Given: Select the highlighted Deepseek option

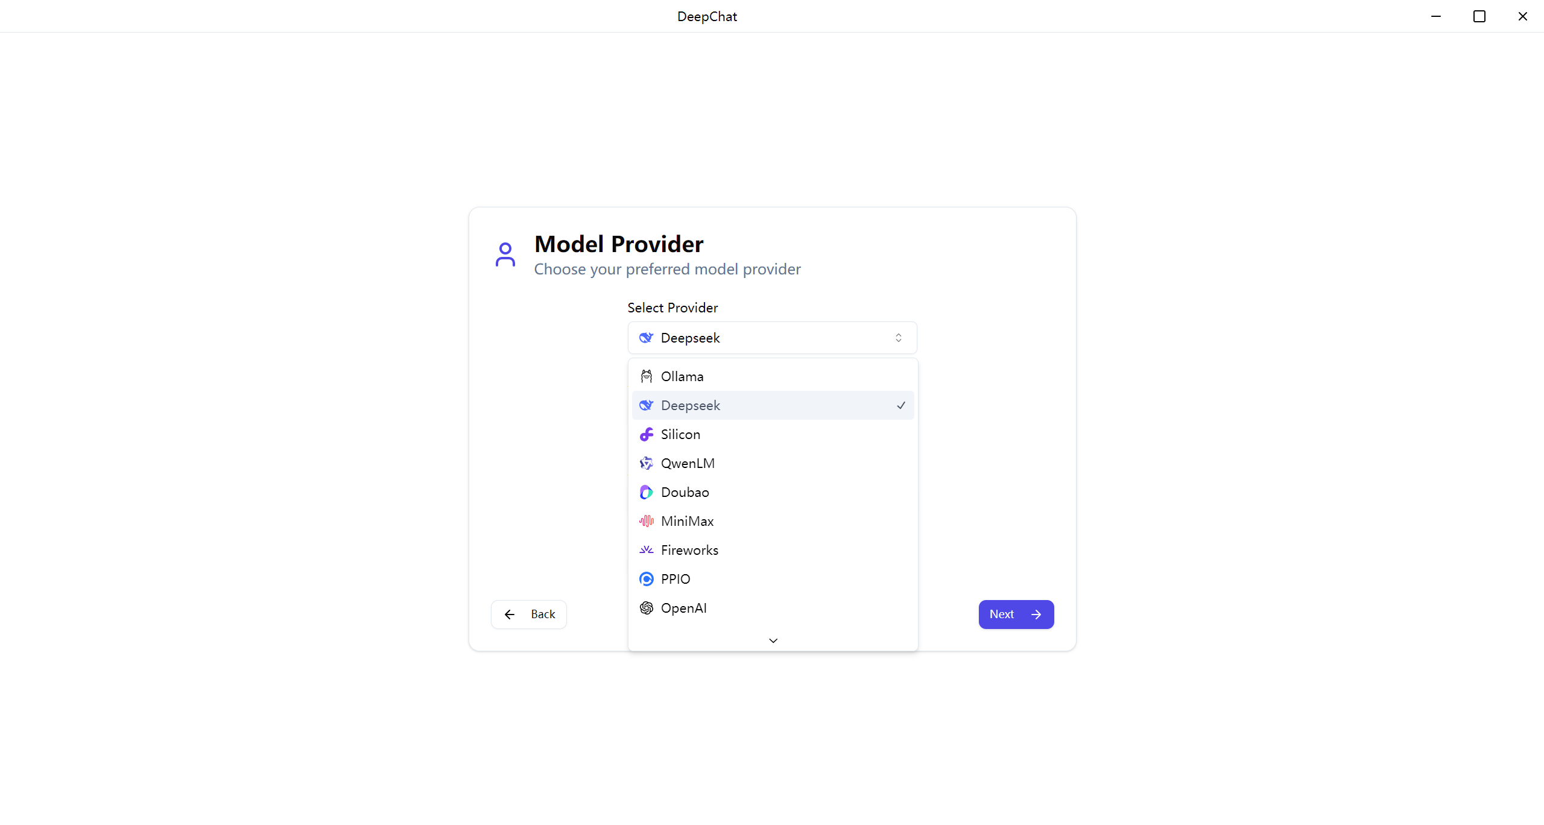Looking at the screenshot, I should click(x=691, y=405).
